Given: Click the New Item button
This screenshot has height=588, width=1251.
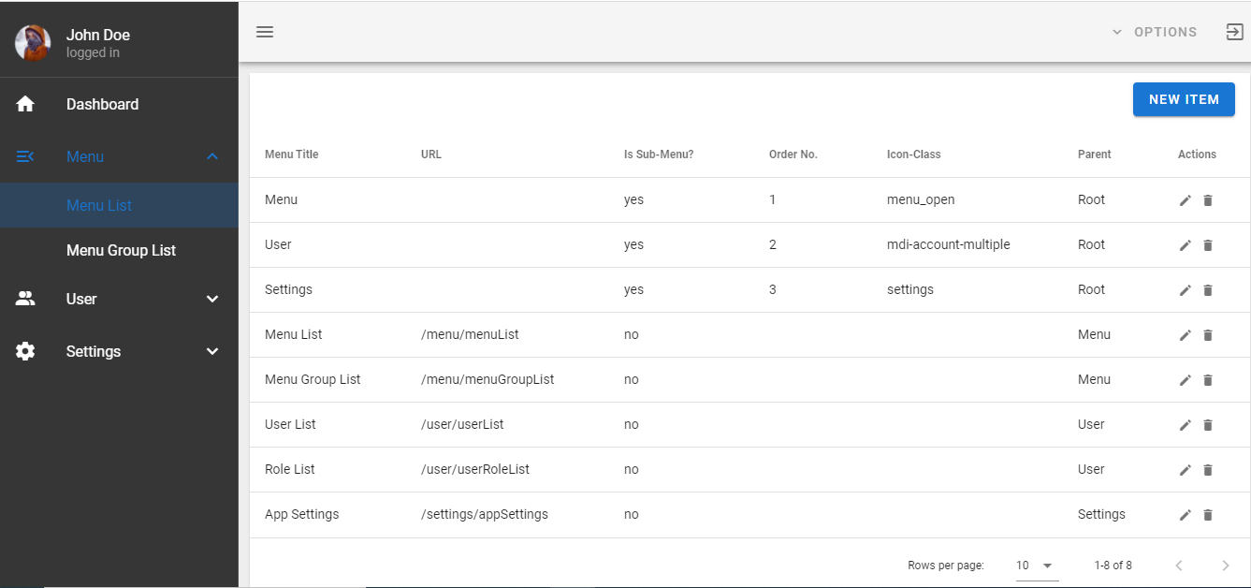Looking at the screenshot, I should tap(1184, 99).
